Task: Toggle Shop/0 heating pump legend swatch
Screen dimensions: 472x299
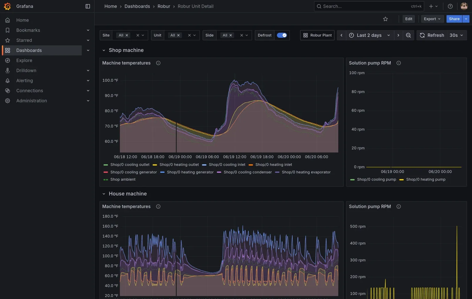Action: tap(401, 179)
